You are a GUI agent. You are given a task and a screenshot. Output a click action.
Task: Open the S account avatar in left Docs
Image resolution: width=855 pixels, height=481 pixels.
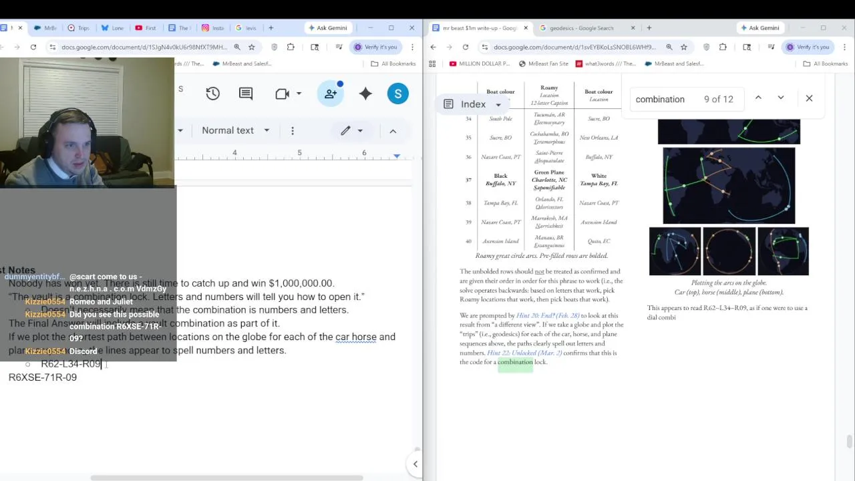click(x=397, y=94)
